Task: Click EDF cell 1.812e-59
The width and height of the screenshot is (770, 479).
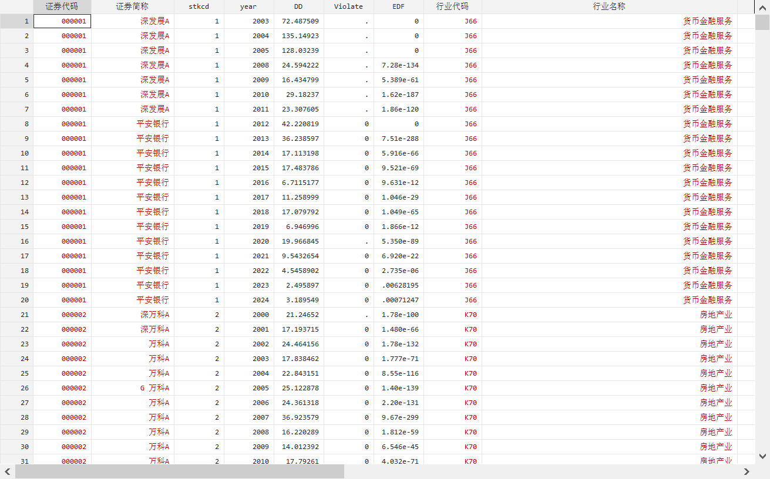Action: (400, 432)
